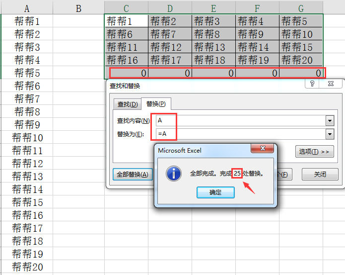The height and width of the screenshot is (275, 345).
Task: Click cell 帮帮20 in column G
Action: (301, 60)
